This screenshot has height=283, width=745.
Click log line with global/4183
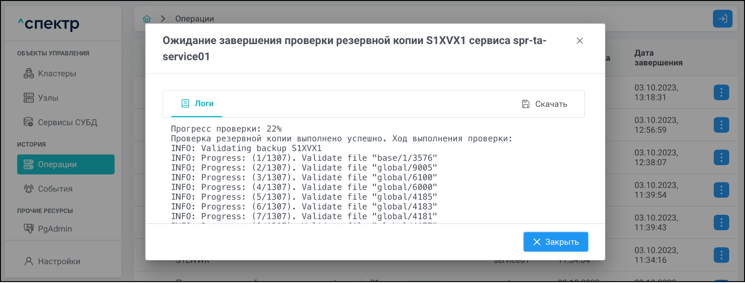point(304,206)
